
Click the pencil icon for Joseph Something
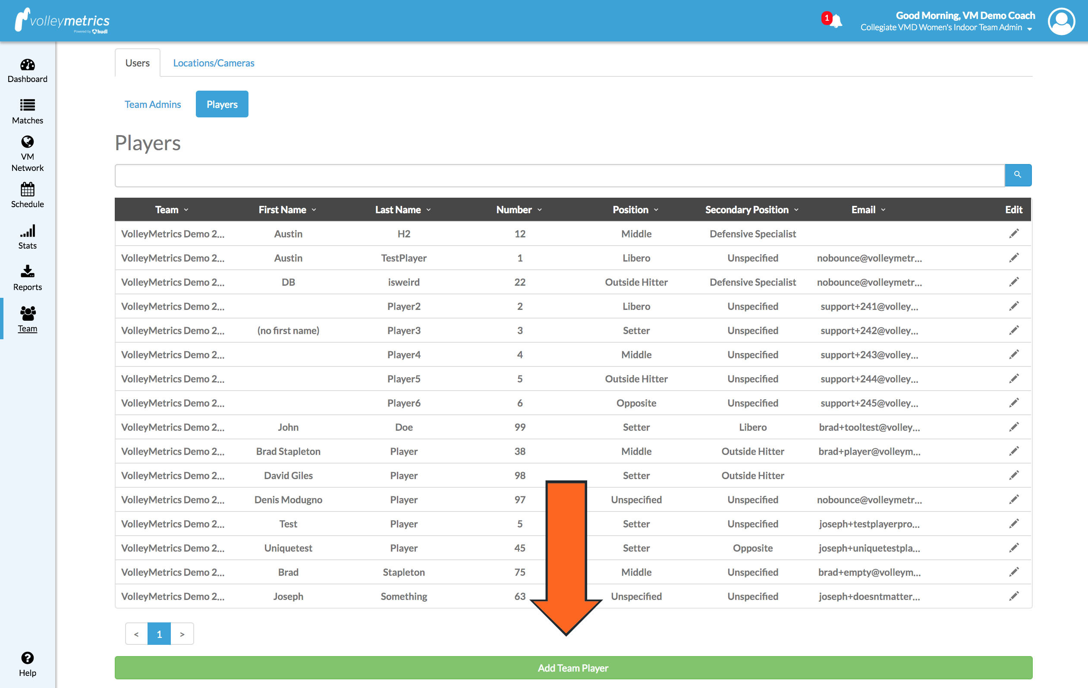point(1013,596)
